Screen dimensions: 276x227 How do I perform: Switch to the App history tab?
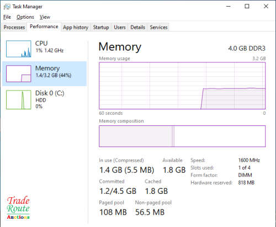click(x=76, y=27)
